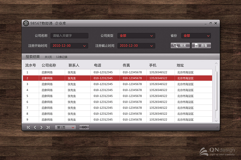
Task: Click the 12条记录 record count text
Action: [x=62, y=57]
